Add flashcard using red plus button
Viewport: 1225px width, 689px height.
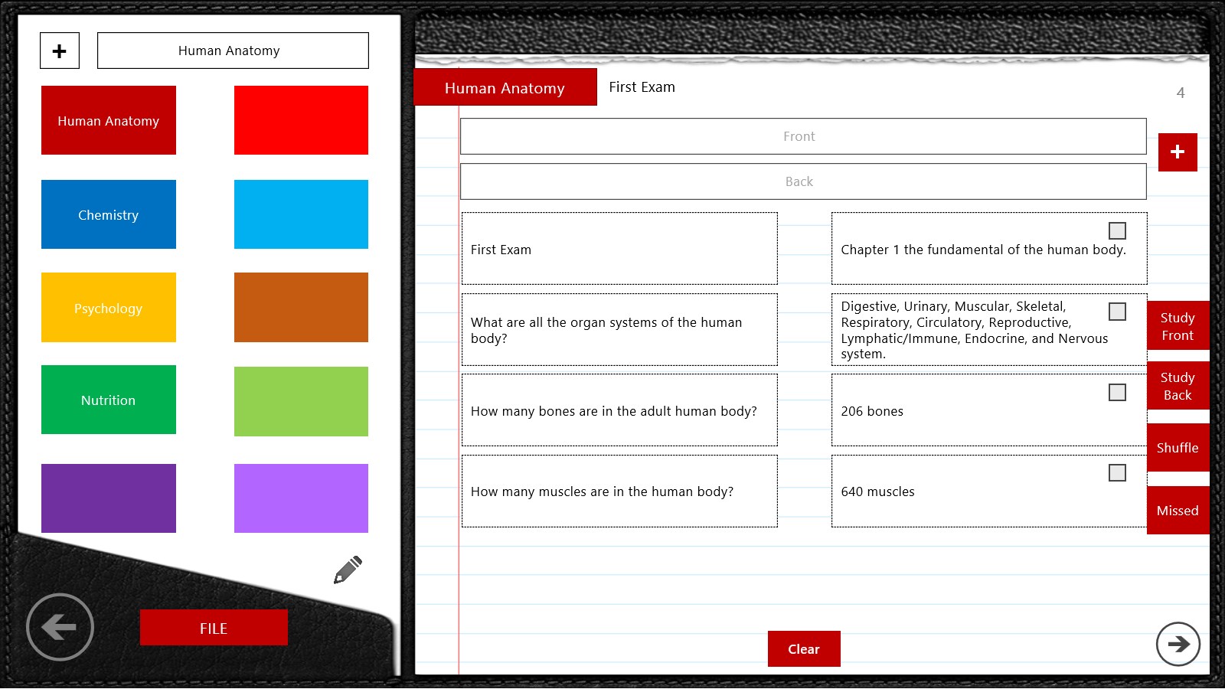[1177, 152]
